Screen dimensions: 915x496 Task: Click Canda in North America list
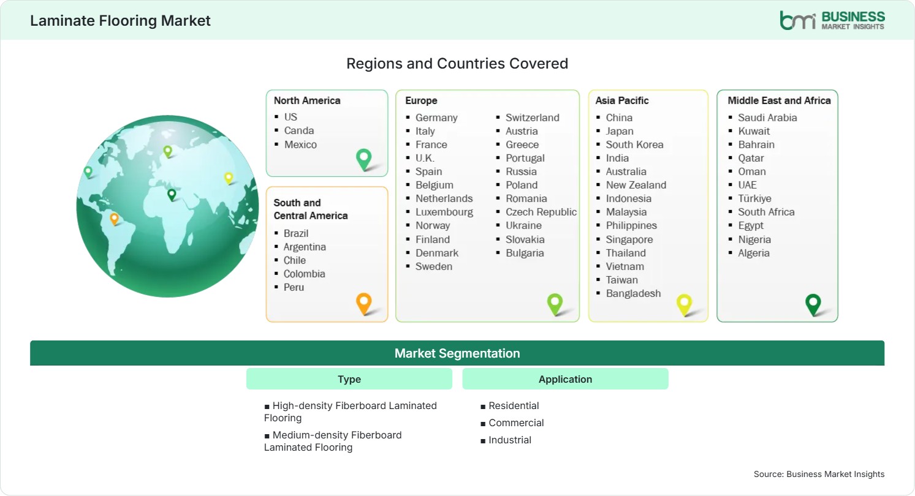tap(299, 130)
